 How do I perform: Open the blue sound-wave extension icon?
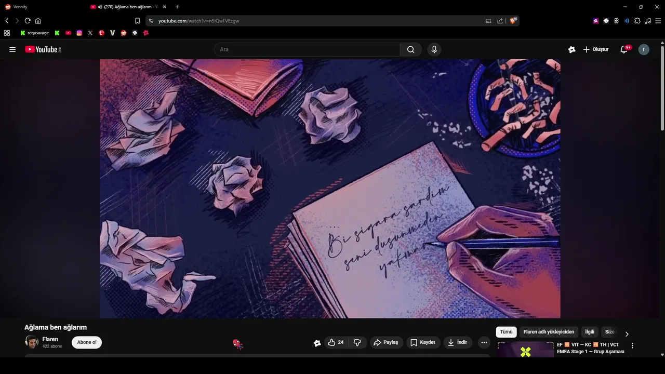point(627,21)
